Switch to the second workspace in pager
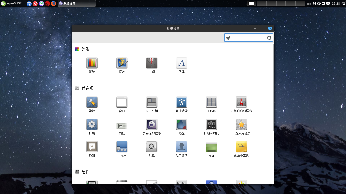The height and width of the screenshot is (194, 346). pyautogui.click(x=261, y=3)
